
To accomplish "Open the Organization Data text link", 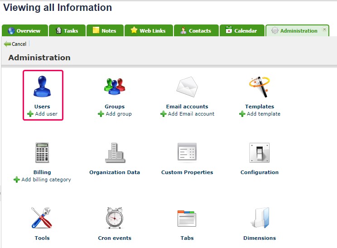I will [x=115, y=172].
